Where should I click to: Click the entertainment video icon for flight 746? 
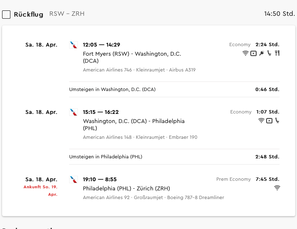[253, 54]
